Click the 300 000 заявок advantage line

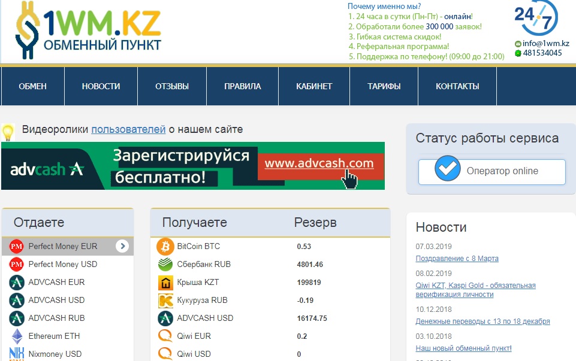(x=415, y=26)
